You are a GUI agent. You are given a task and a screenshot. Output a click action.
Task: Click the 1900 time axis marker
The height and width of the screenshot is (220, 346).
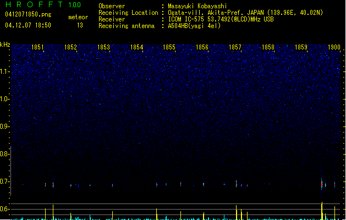pos(334,47)
